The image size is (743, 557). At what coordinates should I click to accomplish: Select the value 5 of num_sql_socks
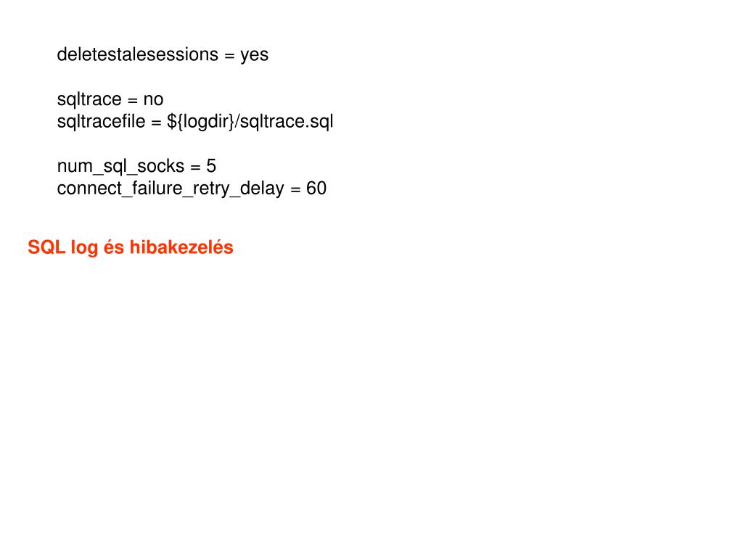click(x=211, y=166)
